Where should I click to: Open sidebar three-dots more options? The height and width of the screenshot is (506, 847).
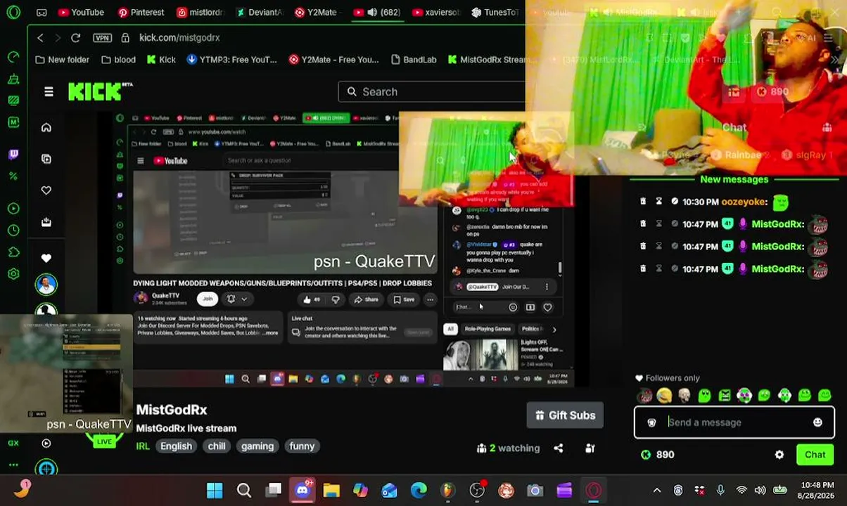point(13,465)
